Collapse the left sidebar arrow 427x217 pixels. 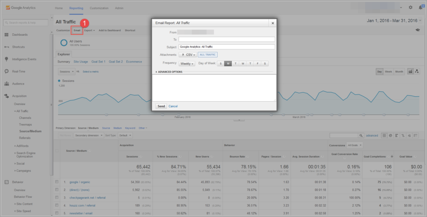[x=52, y=18]
